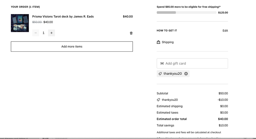
Task: Decrease quantity with the minus button
Action: pos(36,33)
